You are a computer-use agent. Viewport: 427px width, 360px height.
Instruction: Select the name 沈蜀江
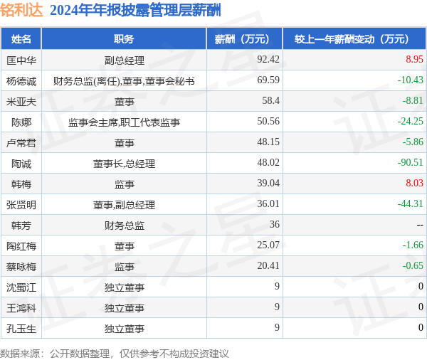(x=21, y=287)
